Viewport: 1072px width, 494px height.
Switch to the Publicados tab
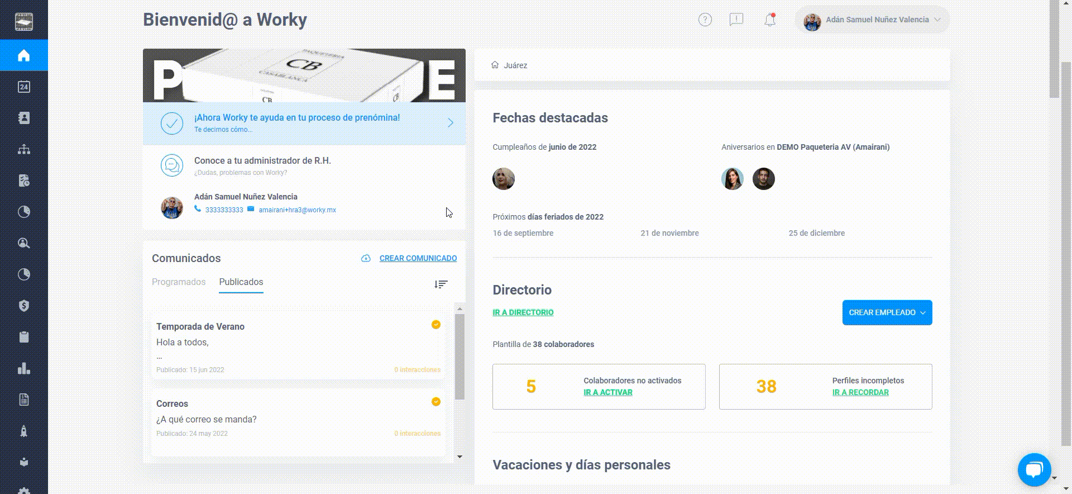241,282
